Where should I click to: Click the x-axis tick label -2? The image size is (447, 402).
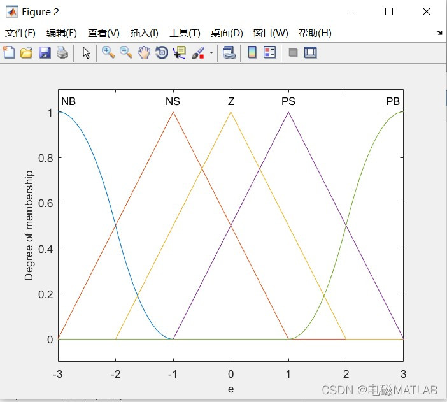115,374
